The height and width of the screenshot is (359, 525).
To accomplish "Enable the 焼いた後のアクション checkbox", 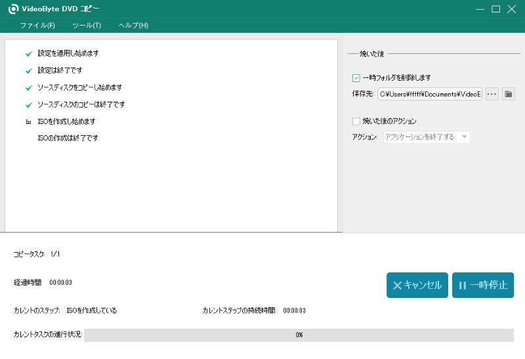I will (356, 121).
